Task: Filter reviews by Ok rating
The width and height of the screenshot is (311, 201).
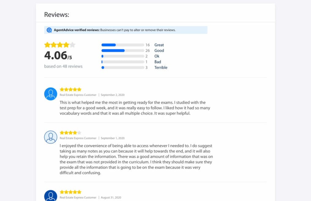Action: coord(157,56)
